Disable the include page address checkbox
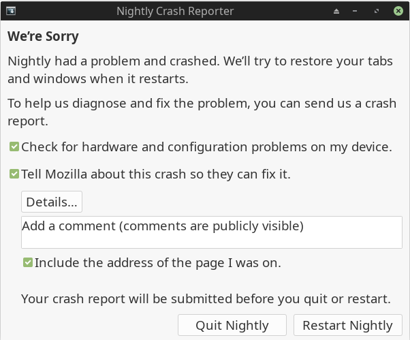Image resolution: width=410 pixels, height=340 pixels. click(x=28, y=262)
